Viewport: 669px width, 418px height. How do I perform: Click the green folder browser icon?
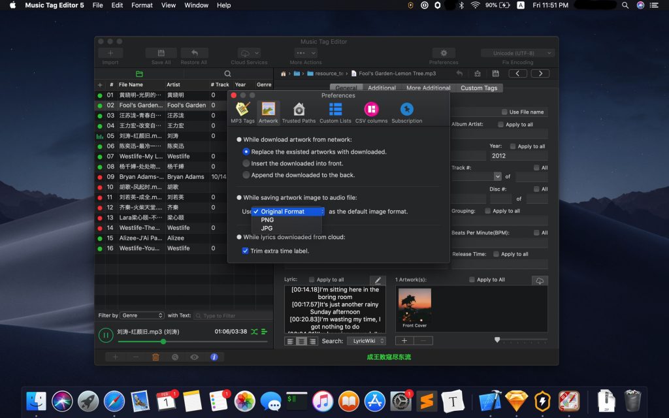[139, 73]
